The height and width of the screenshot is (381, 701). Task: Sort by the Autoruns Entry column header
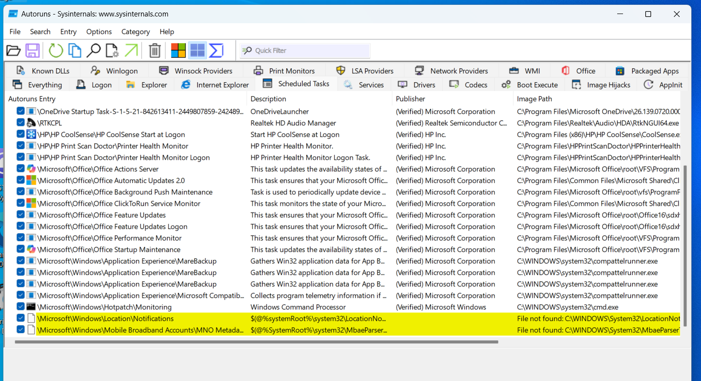[126, 99]
